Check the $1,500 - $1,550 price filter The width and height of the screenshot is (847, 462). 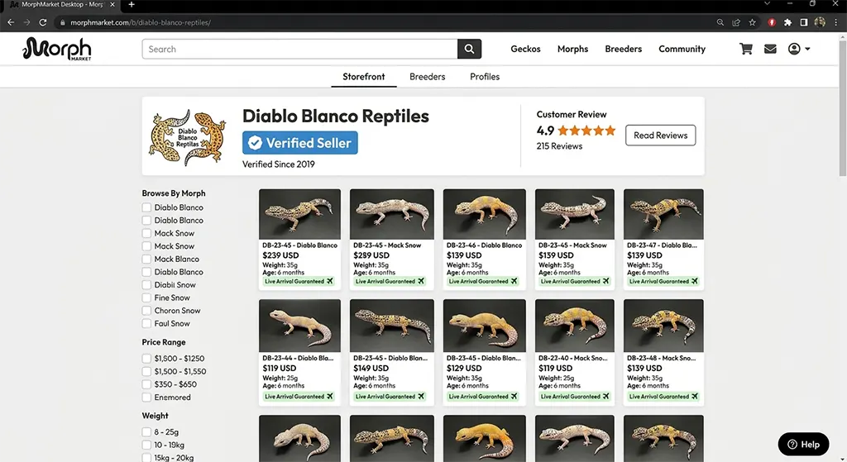[146, 371]
